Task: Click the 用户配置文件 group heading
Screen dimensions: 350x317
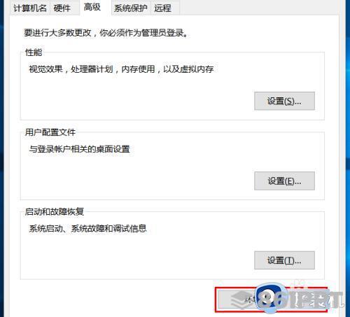Action: pyautogui.click(x=50, y=132)
